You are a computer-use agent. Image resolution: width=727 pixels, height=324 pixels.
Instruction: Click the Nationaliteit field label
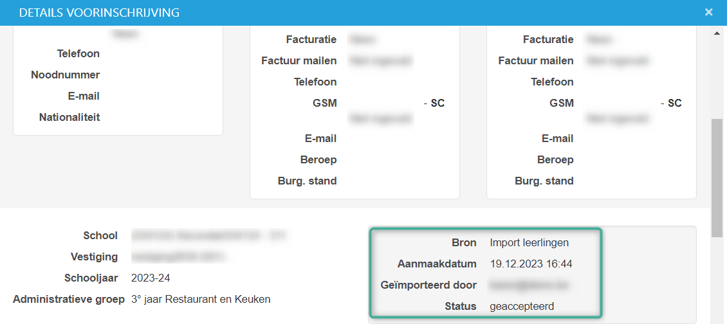pos(69,117)
